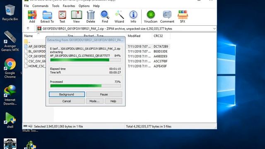This screenshot has height=149, width=265.
Task: Click the disk icon in status bar
Action: [25, 126]
